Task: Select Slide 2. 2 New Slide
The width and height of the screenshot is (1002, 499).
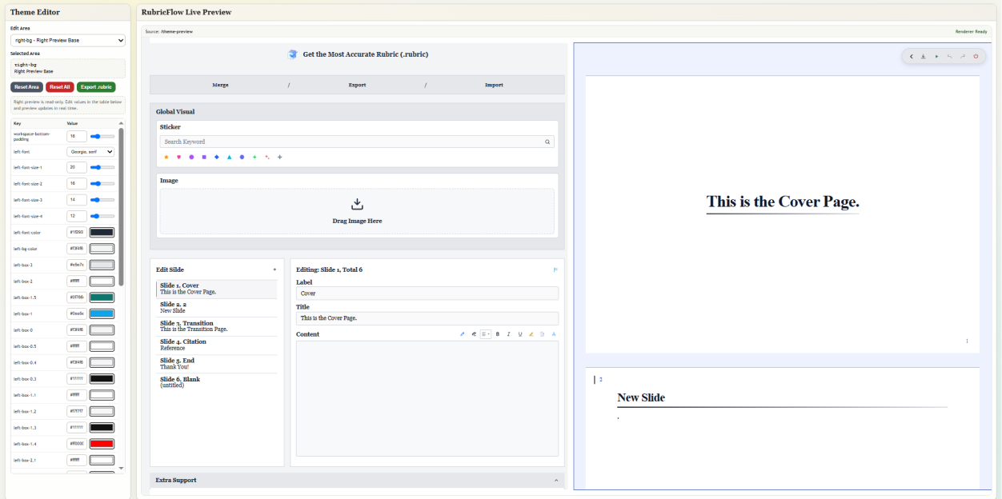Action: 217,308
